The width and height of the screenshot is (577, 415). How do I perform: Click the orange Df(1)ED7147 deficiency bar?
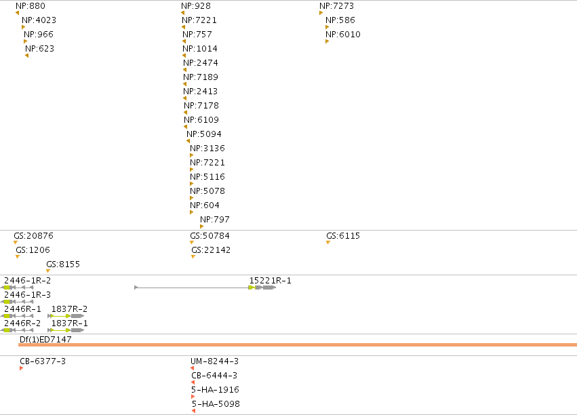point(298,344)
